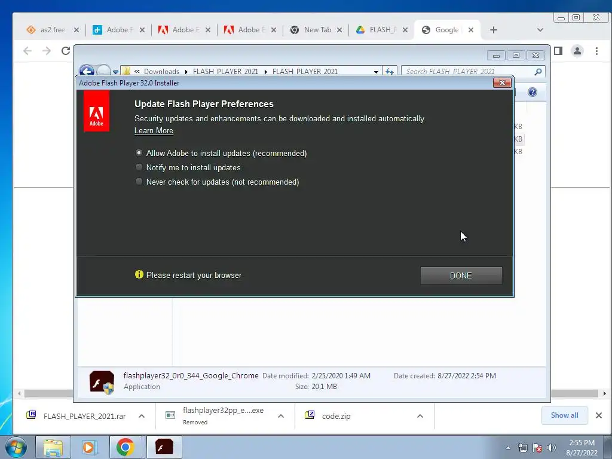Expand options for code.zip download

pyautogui.click(x=420, y=416)
